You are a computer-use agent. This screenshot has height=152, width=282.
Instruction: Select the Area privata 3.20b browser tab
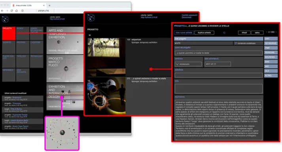28,6
